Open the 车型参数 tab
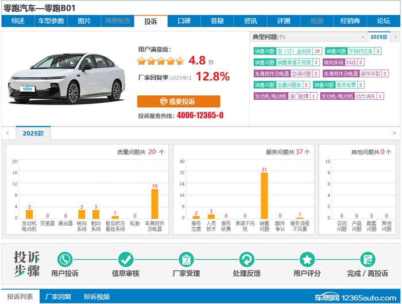Screen dimensions: 402x304 (x=51, y=21)
